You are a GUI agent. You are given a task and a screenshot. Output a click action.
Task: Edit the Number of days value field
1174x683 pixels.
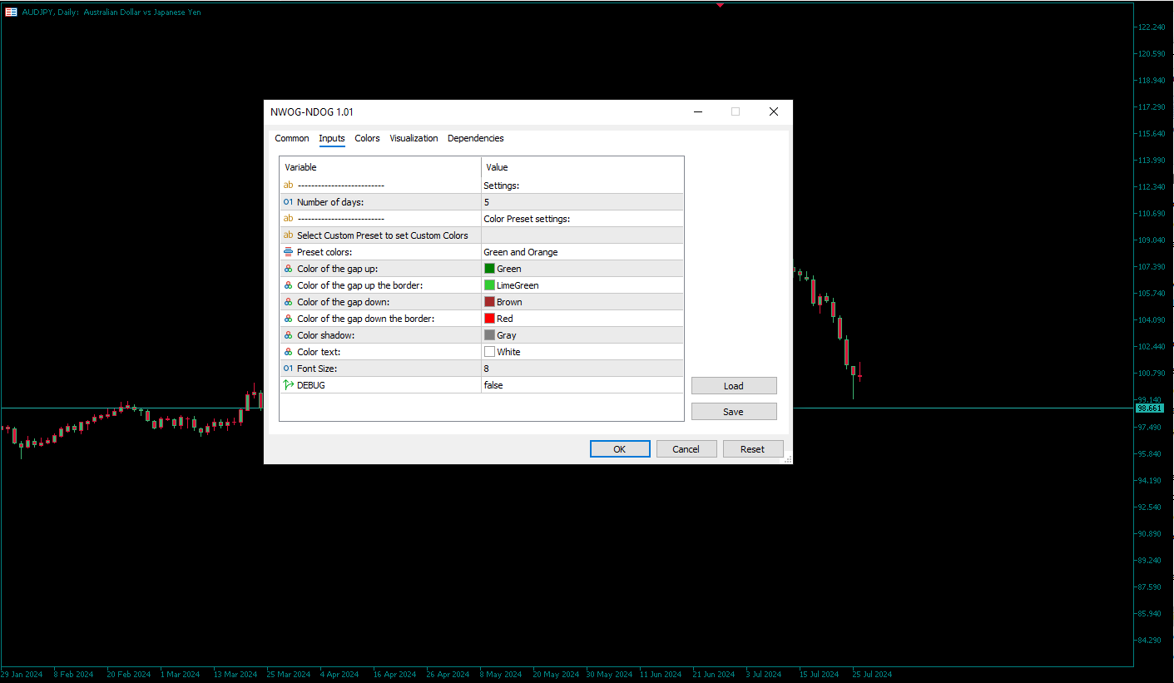coord(582,202)
